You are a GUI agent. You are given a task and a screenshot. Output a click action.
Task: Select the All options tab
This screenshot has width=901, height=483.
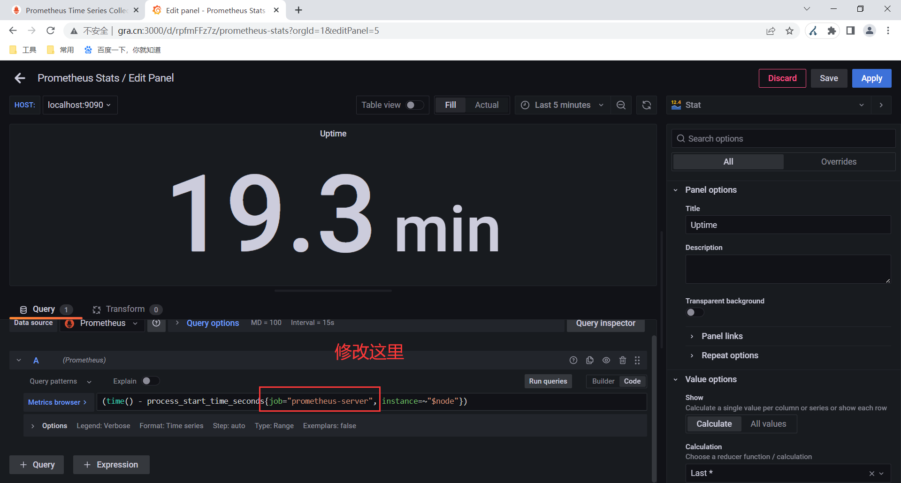pyautogui.click(x=728, y=162)
